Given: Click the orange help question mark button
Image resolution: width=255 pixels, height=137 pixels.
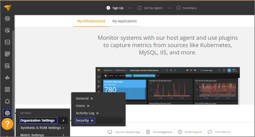Looking at the screenshot, I should tap(7, 124).
